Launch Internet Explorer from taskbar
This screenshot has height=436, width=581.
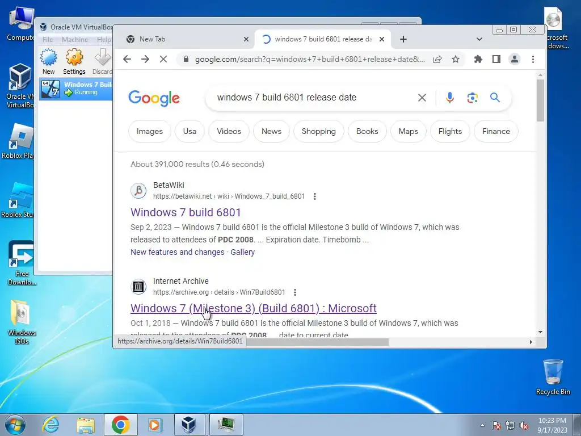coord(50,425)
